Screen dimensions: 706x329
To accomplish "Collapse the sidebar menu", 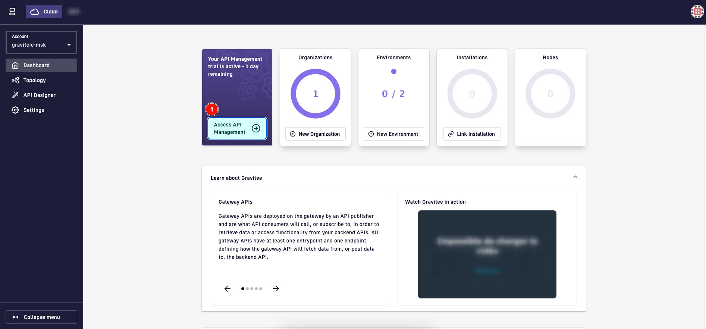I will [x=41, y=317].
